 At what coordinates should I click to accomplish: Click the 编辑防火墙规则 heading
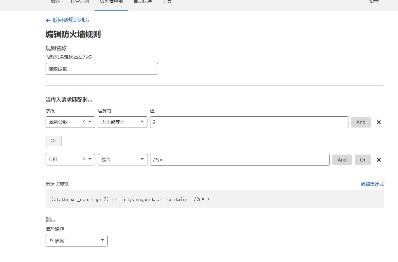tap(73, 34)
